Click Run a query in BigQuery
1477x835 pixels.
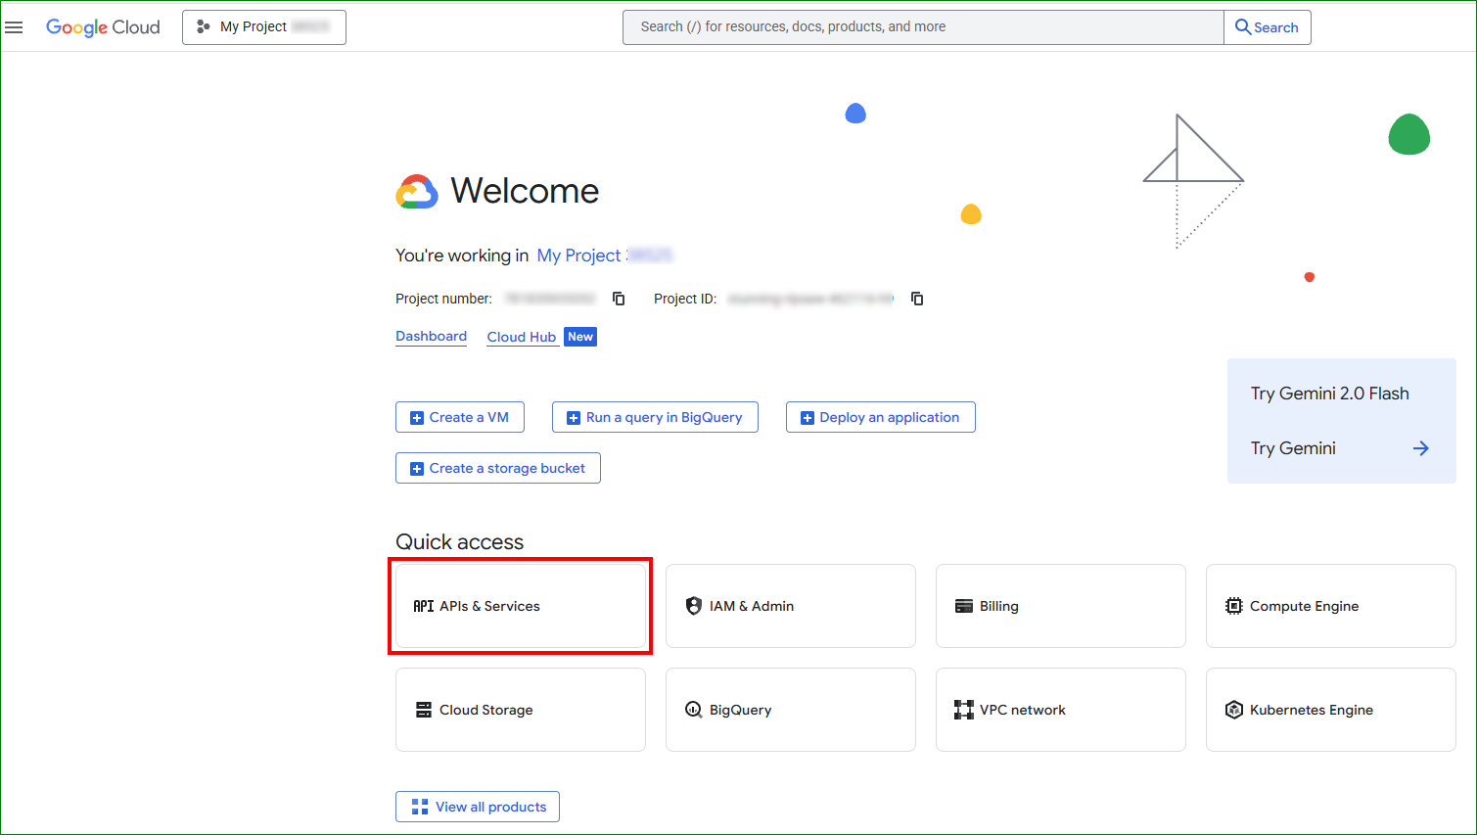[x=655, y=417]
